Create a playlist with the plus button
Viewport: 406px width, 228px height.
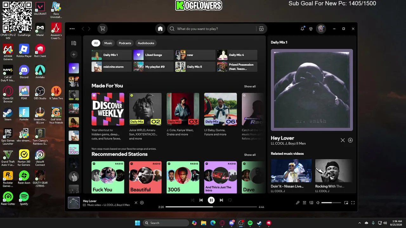pyautogui.click(x=74, y=54)
